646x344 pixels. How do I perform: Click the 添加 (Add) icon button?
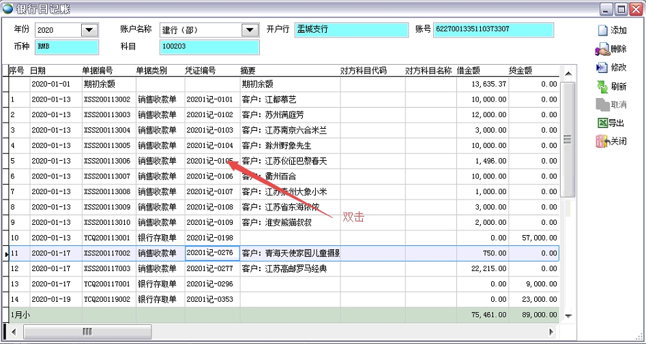(603, 31)
